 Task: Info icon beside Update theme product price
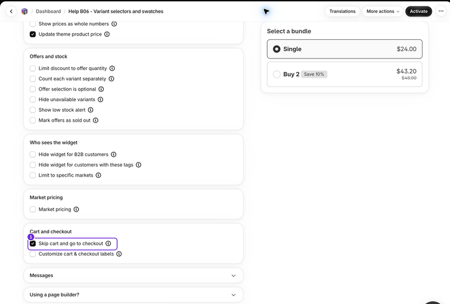click(x=107, y=34)
